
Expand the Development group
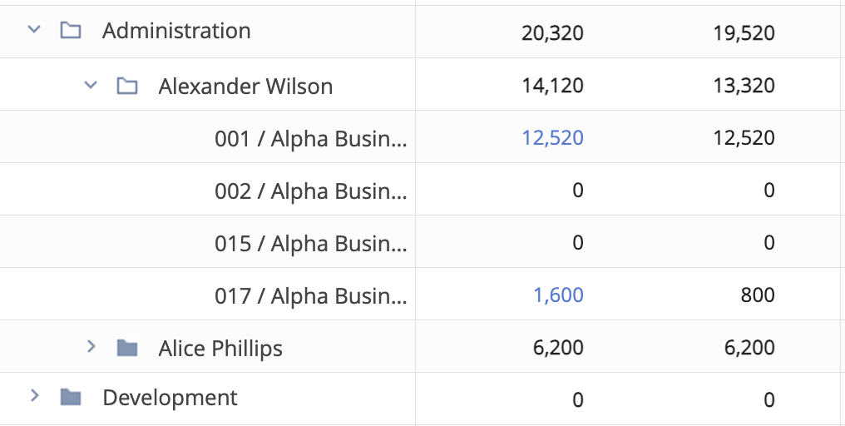tap(35, 396)
